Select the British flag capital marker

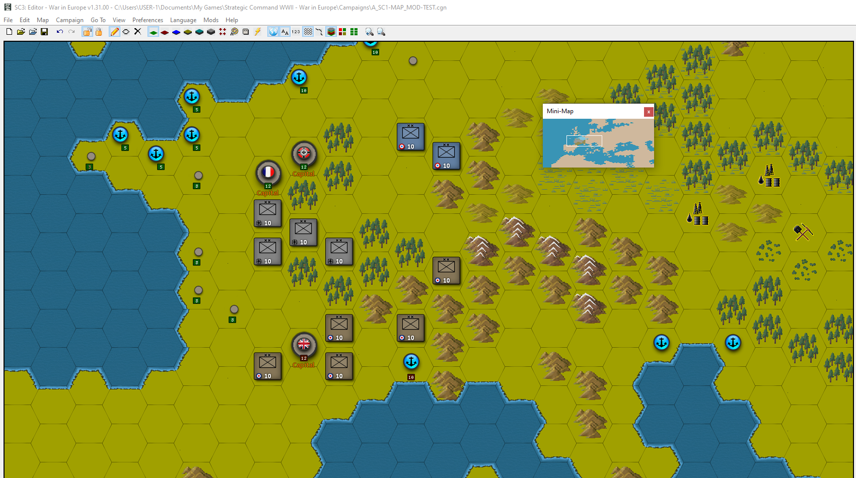[304, 345]
